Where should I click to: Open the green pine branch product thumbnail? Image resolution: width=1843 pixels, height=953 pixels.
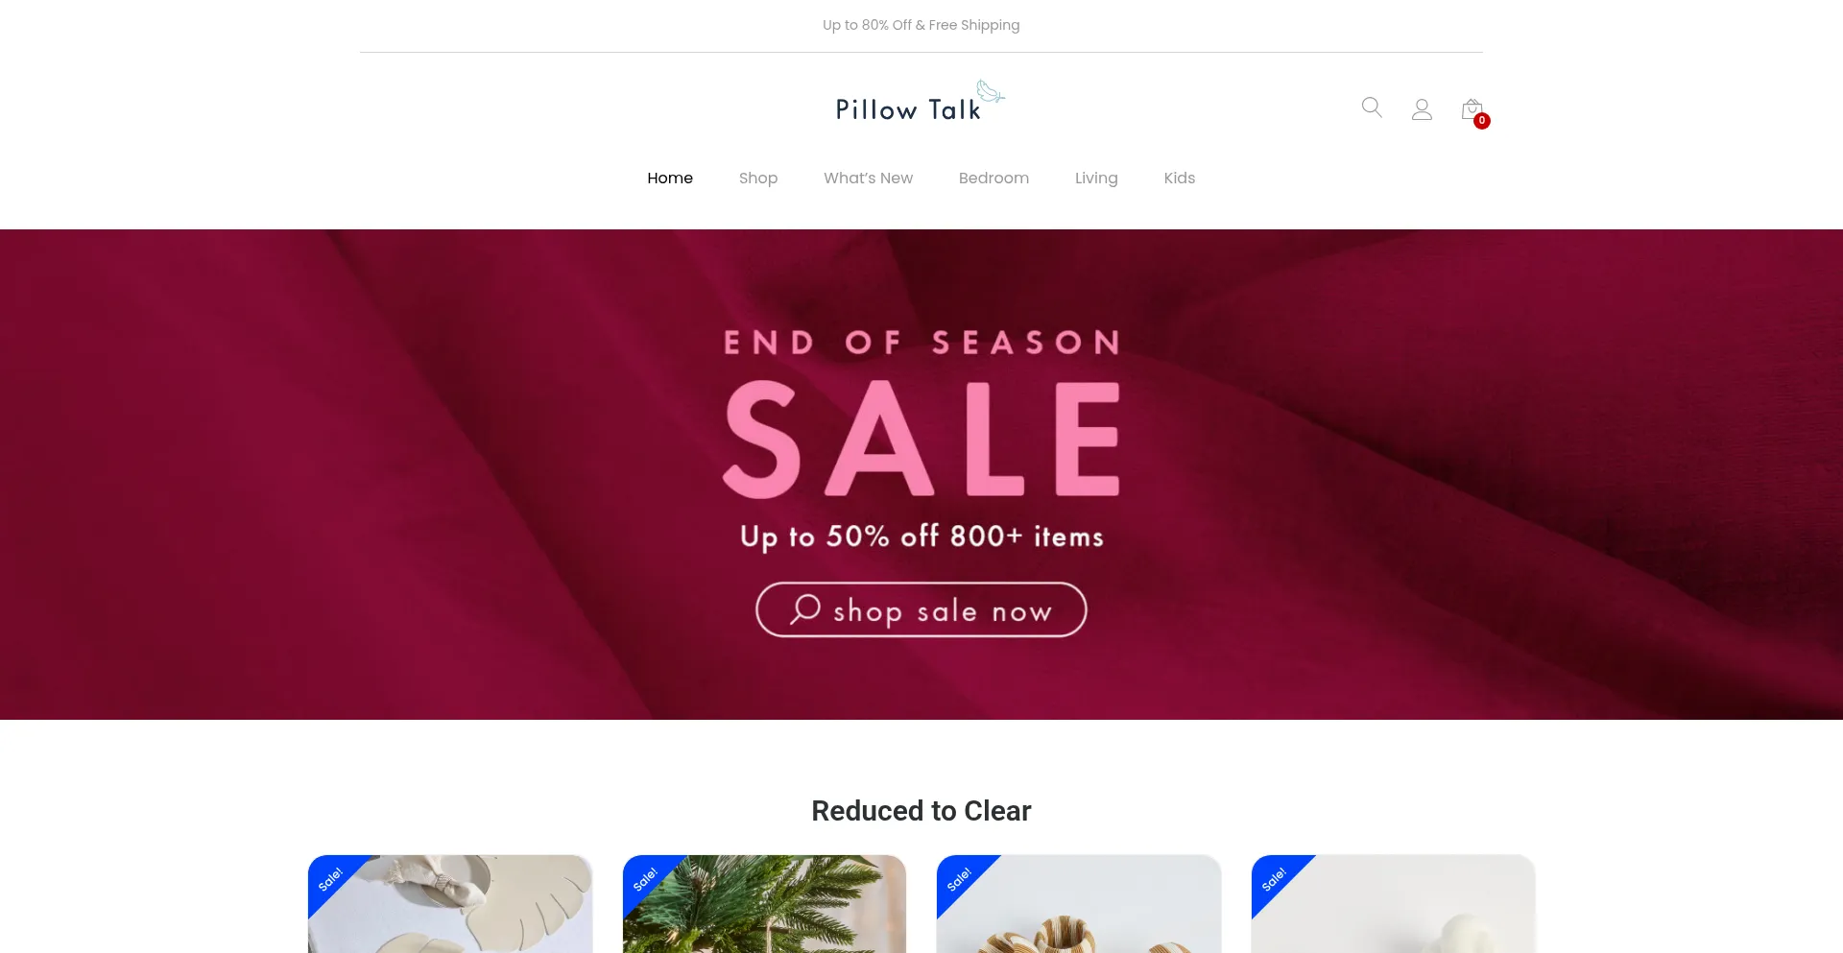coord(764,904)
